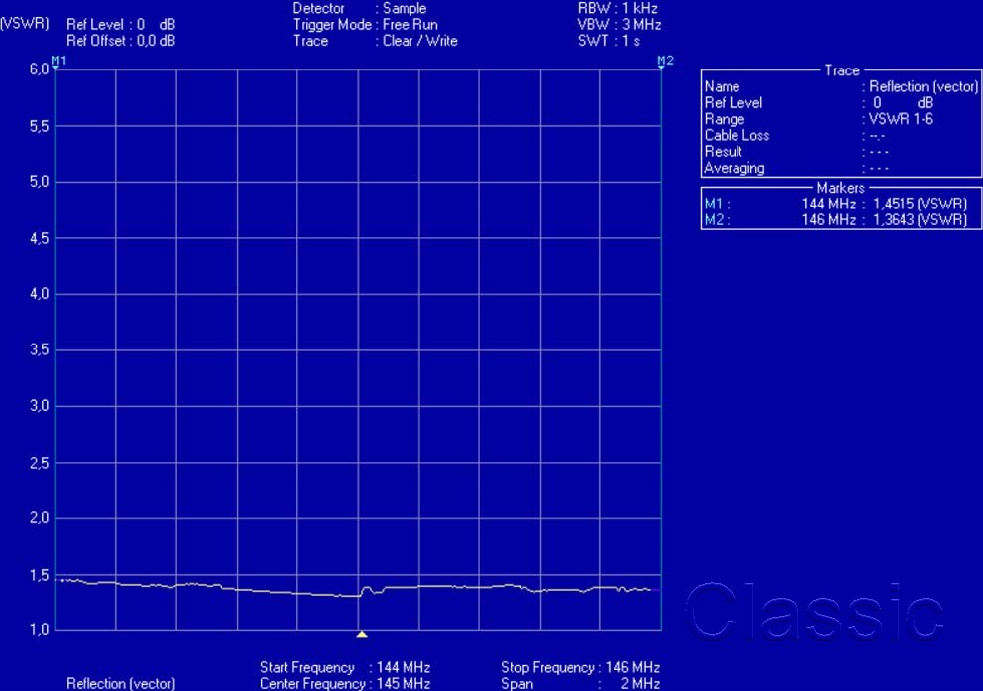Screen dimensions: 983x691
Task: Click the bottom-left 'Reflection (vector)' label
Action: [x=120, y=683]
